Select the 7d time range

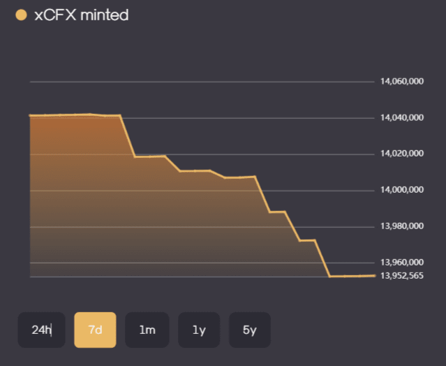tap(95, 330)
